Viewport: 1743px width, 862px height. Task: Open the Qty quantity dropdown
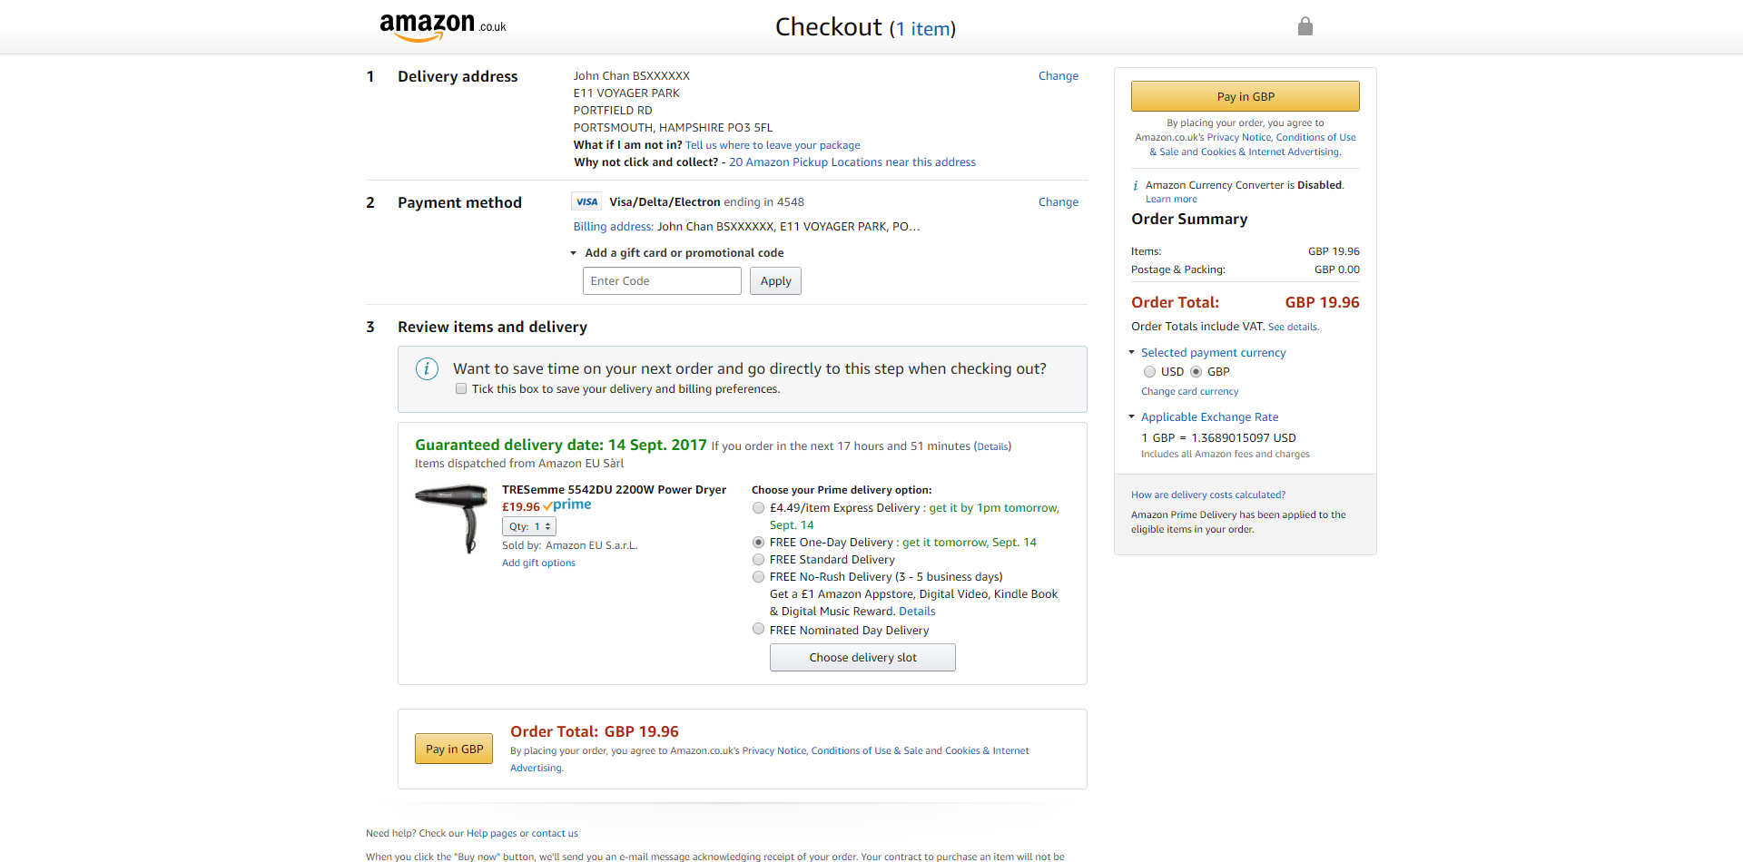[529, 526]
